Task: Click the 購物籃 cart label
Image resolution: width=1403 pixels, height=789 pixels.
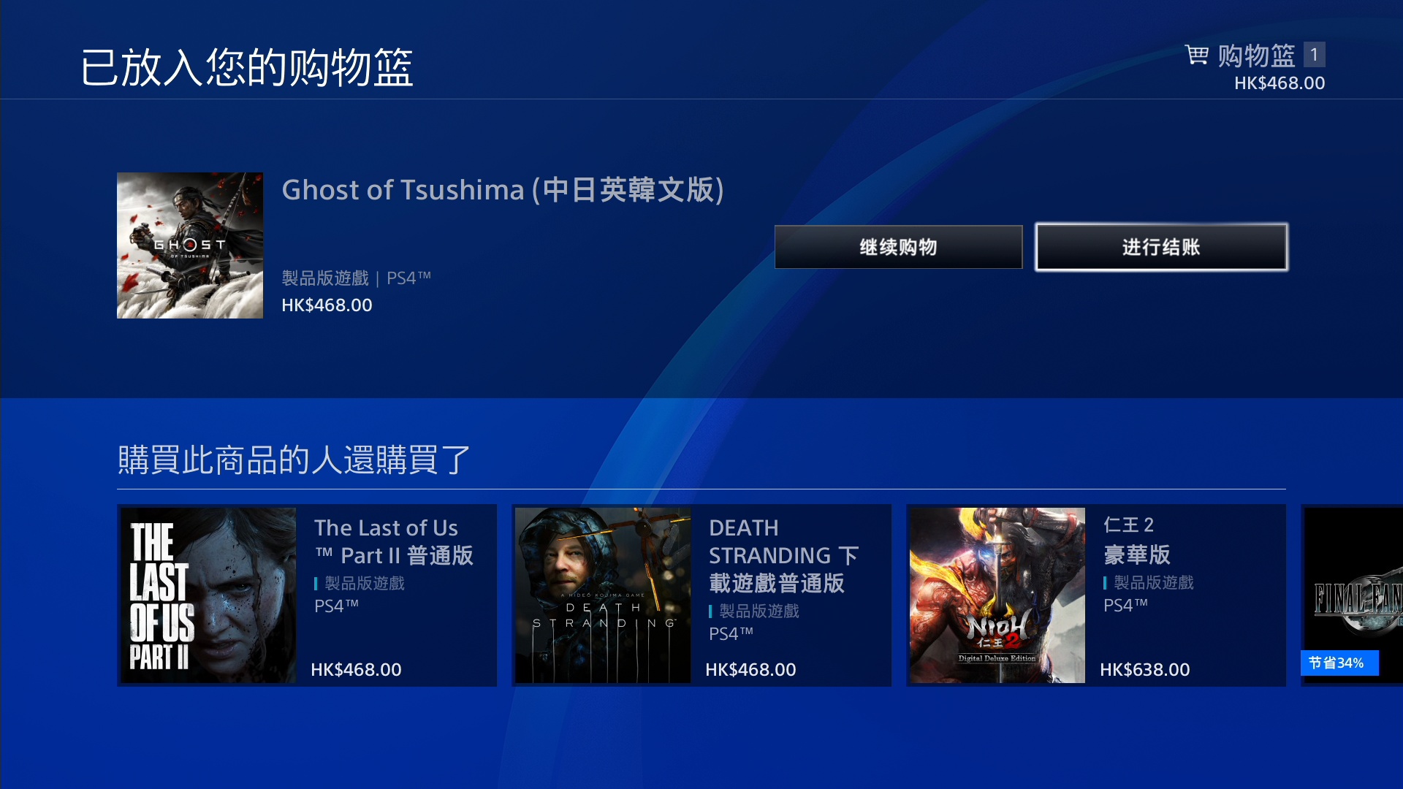Action: [1256, 56]
